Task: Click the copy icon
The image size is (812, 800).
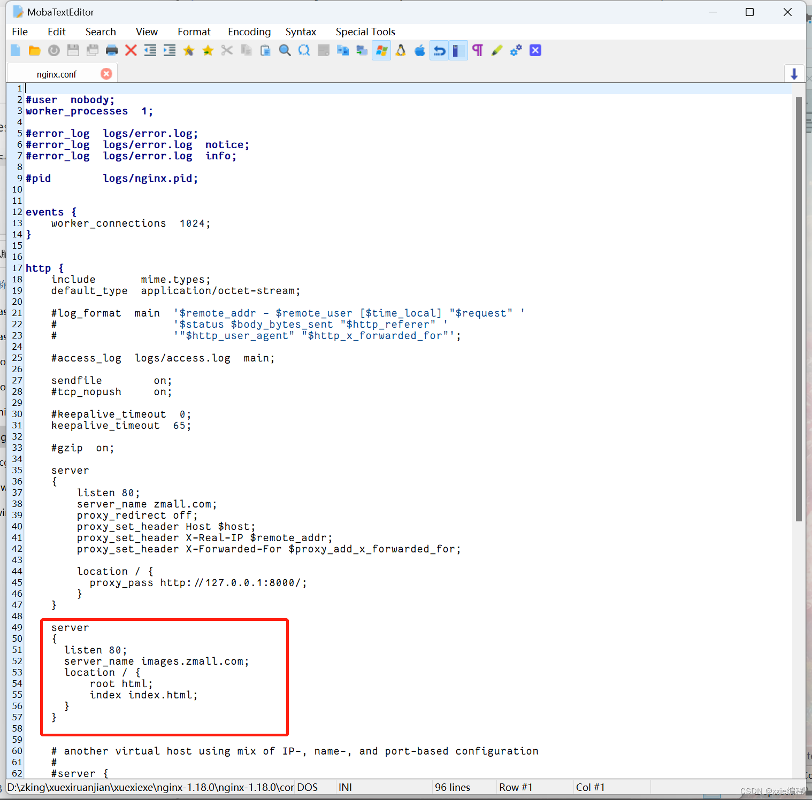Action: [x=247, y=51]
